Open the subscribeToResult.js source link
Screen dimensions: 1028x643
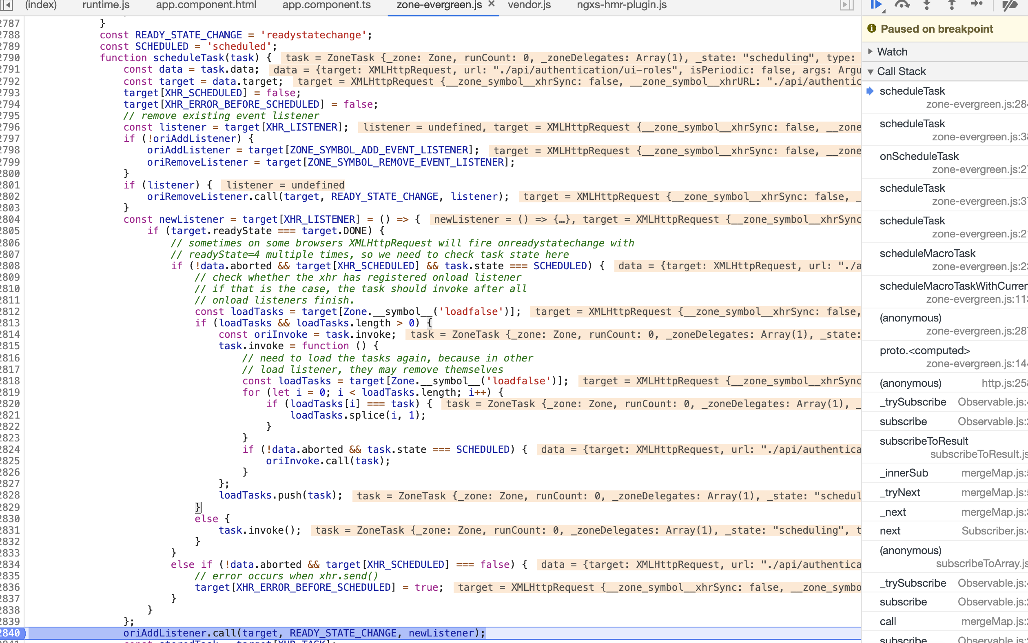[x=978, y=454]
